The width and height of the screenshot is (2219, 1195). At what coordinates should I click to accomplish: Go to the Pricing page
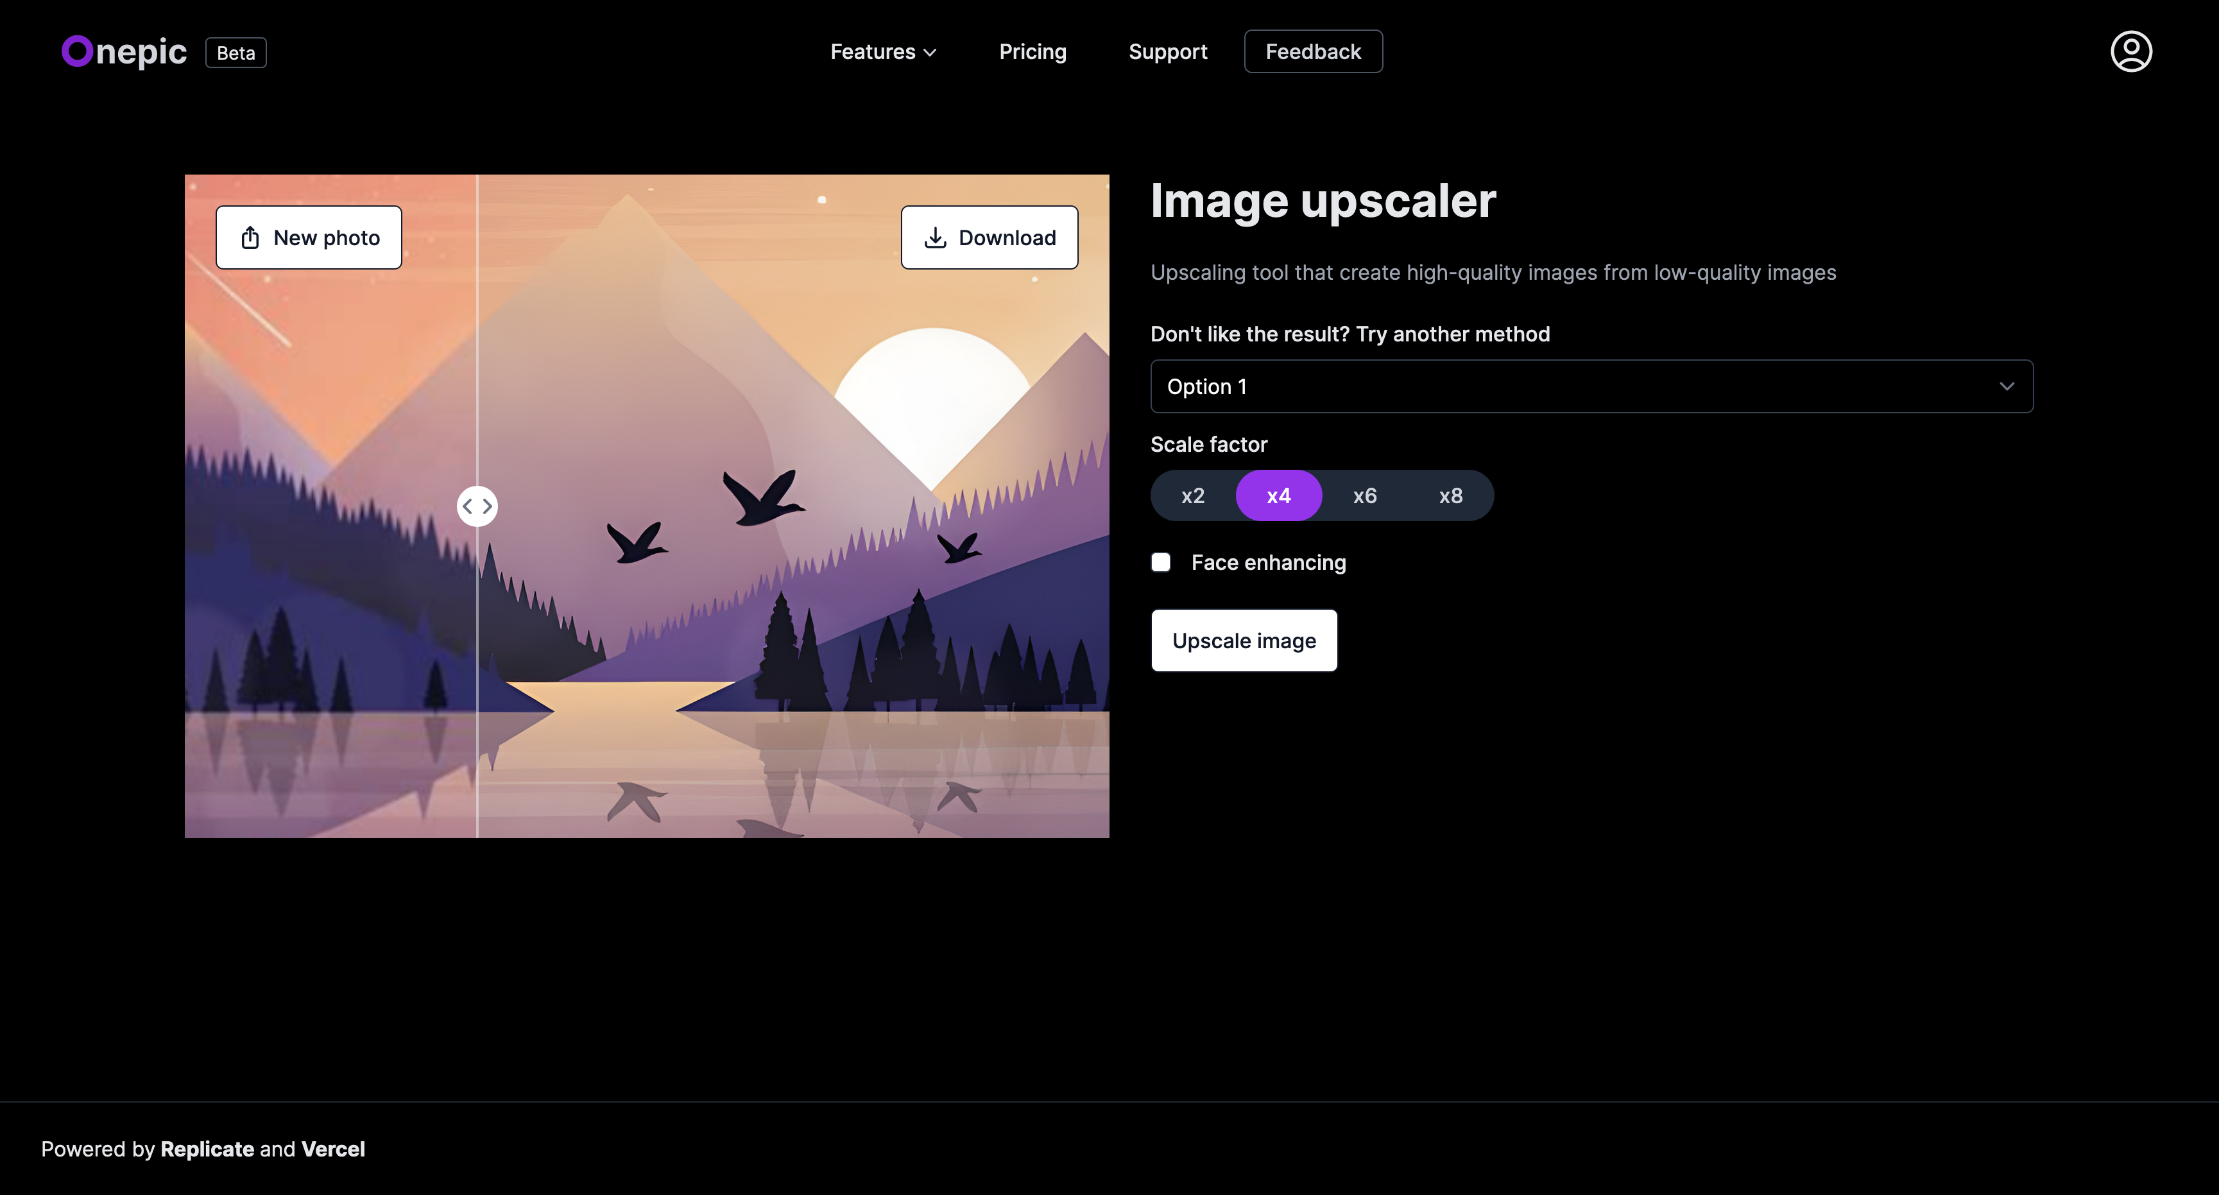point(1032,52)
